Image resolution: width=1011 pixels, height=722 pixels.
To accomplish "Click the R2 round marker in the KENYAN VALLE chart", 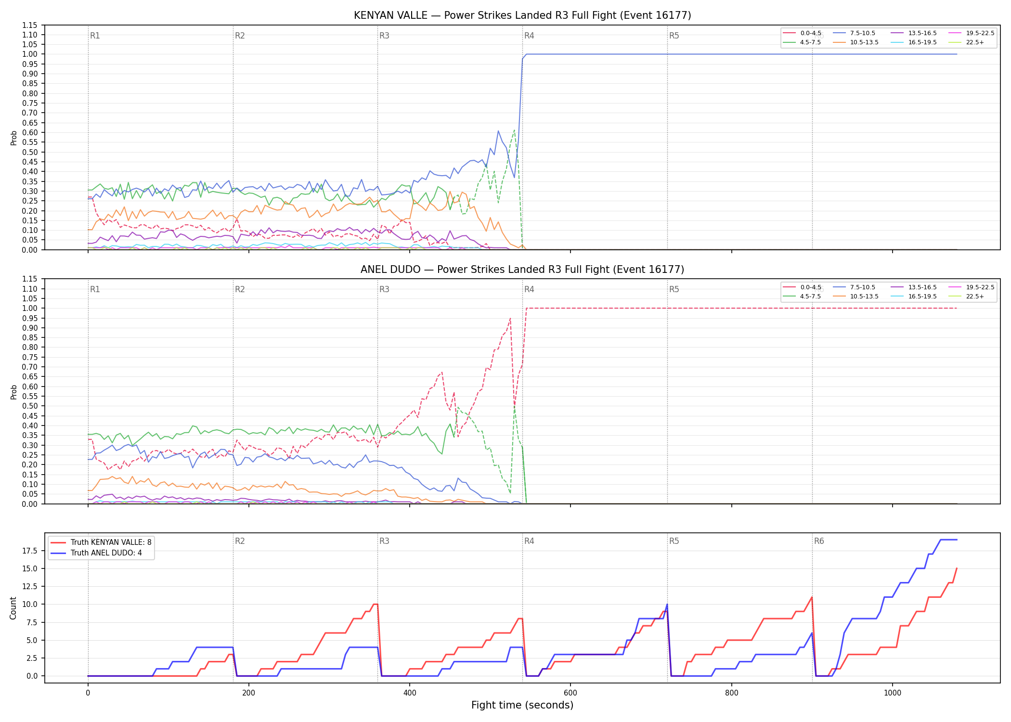I will [x=240, y=36].
